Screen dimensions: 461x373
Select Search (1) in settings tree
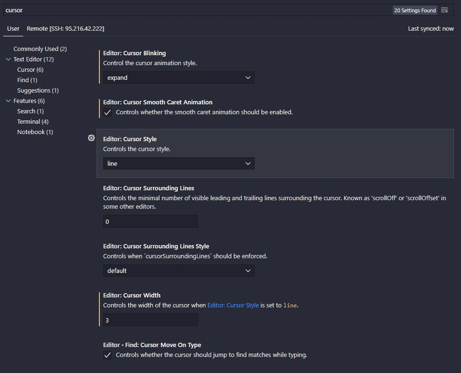[x=31, y=111]
